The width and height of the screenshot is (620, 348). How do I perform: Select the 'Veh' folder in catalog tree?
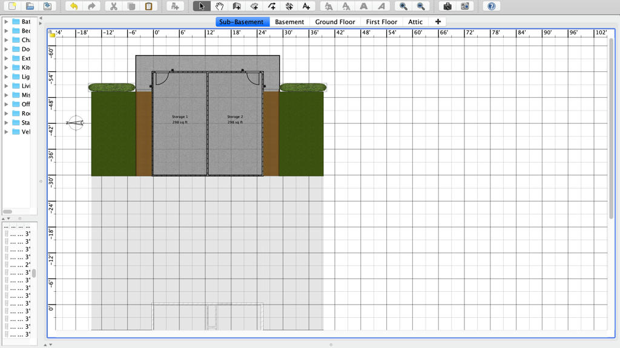pyautogui.click(x=21, y=132)
